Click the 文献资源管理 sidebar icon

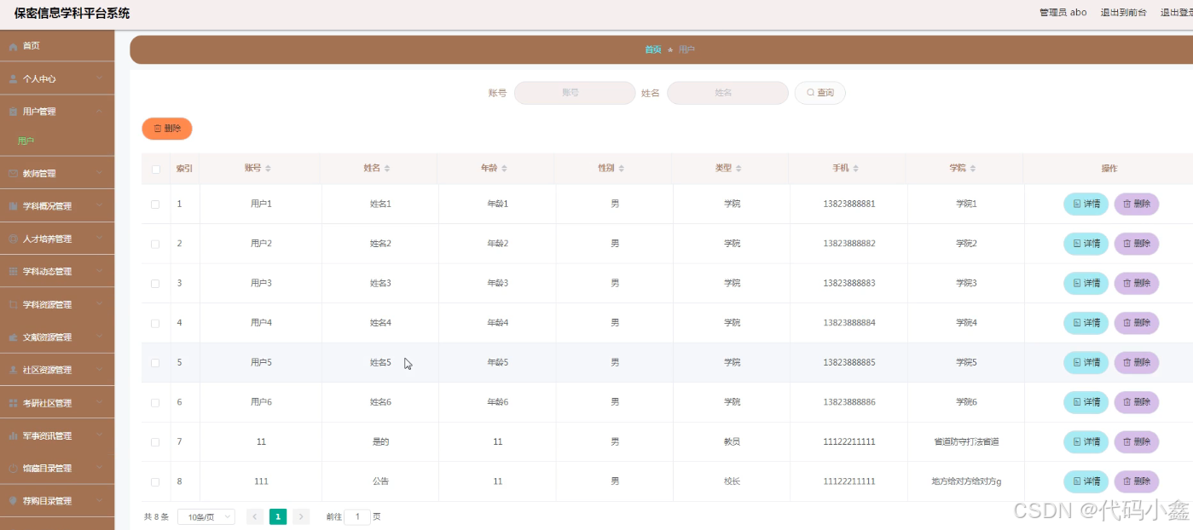click(13, 337)
